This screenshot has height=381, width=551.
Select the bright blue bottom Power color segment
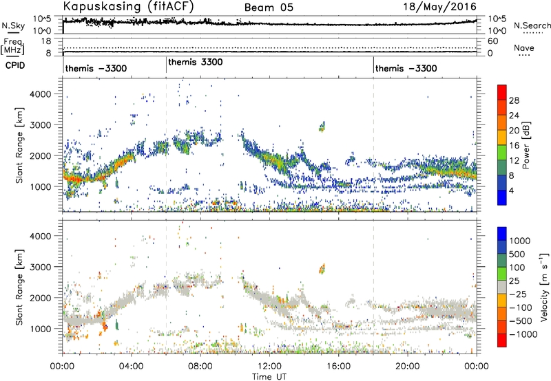click(502, 197)
